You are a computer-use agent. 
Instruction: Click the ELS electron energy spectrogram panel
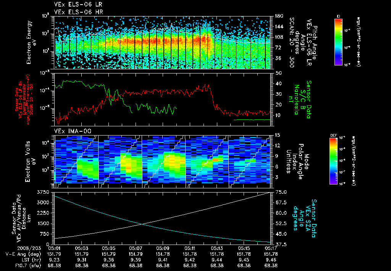[x=162, y=42]
